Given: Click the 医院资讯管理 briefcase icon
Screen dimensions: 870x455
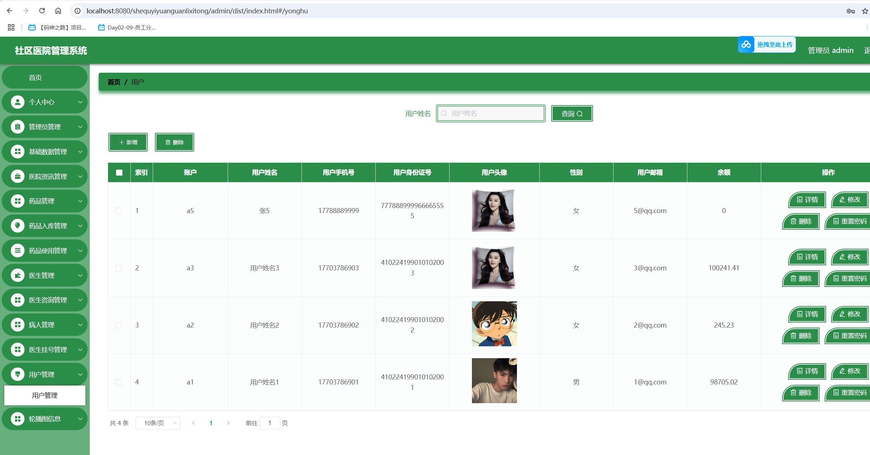Looking at the screenshot, I should click(x=17, y=176).
